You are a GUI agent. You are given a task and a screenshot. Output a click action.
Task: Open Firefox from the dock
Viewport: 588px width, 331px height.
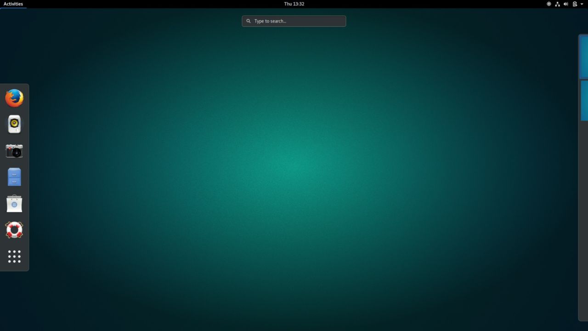point(14,98)
